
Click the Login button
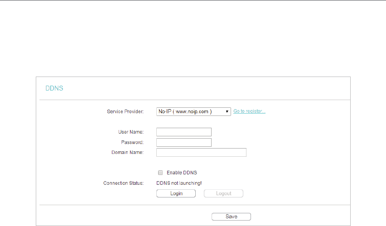click(x=176, y=193)
